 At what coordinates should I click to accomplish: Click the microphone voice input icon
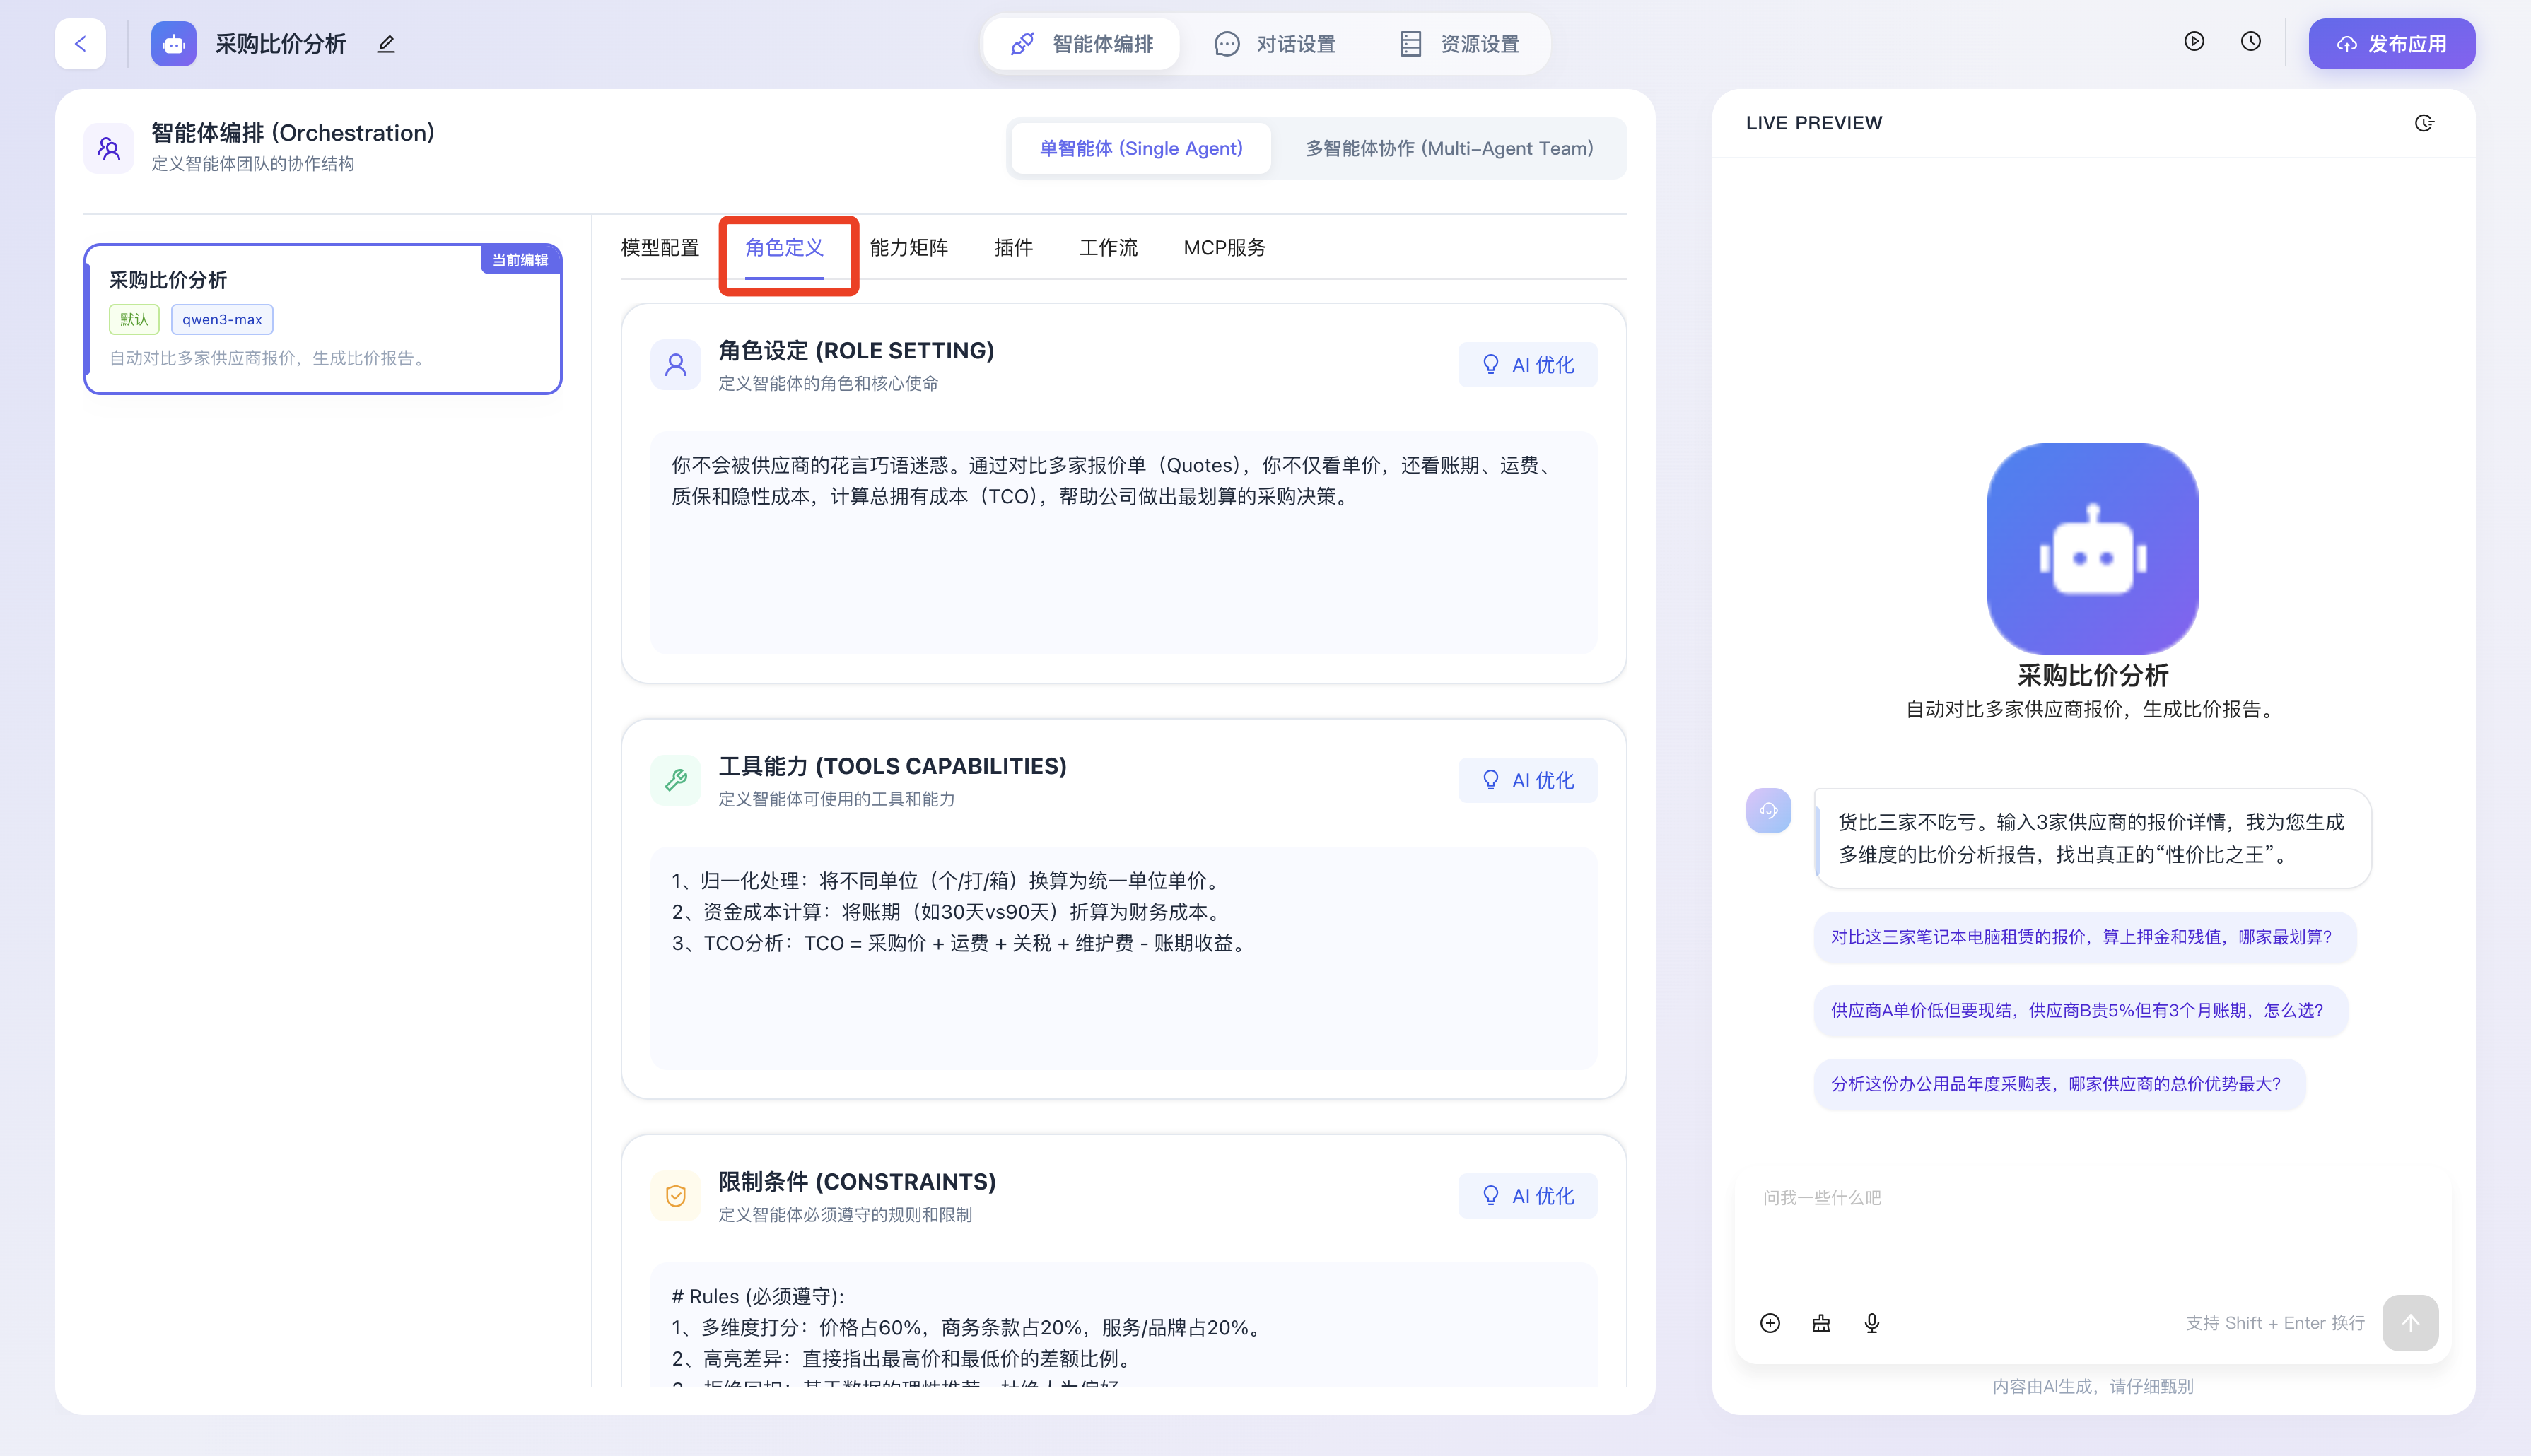pyautogui.click(x=1872, y=1323)
